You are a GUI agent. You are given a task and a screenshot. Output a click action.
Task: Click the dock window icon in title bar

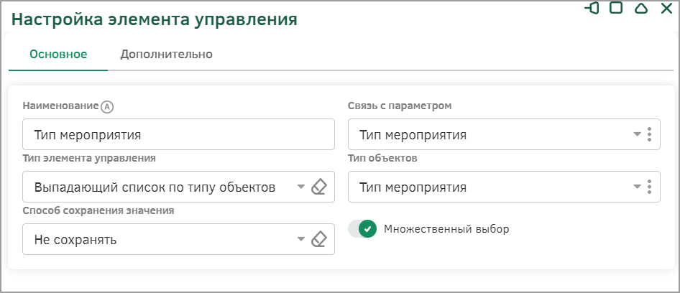point(592,8)
